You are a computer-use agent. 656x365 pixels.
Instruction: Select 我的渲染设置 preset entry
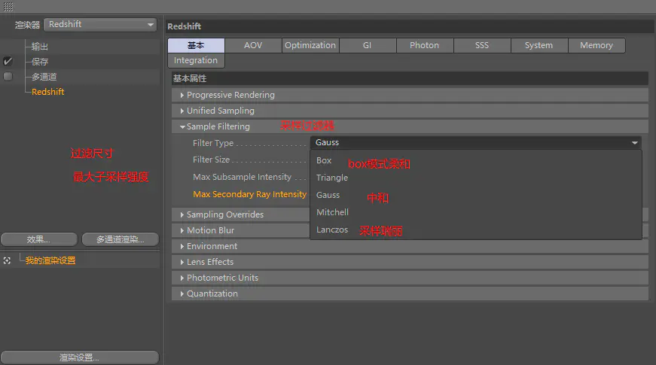point(50,260)
